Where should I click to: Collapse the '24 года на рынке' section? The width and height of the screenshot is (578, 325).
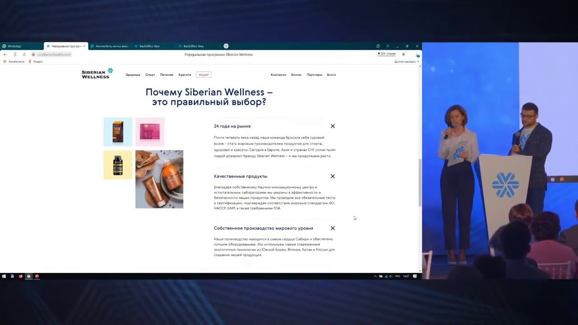333,126
